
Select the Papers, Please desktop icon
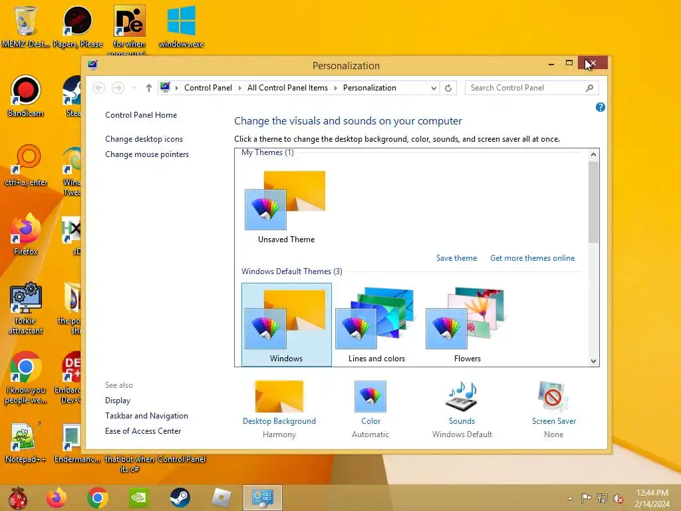[78, 26]
